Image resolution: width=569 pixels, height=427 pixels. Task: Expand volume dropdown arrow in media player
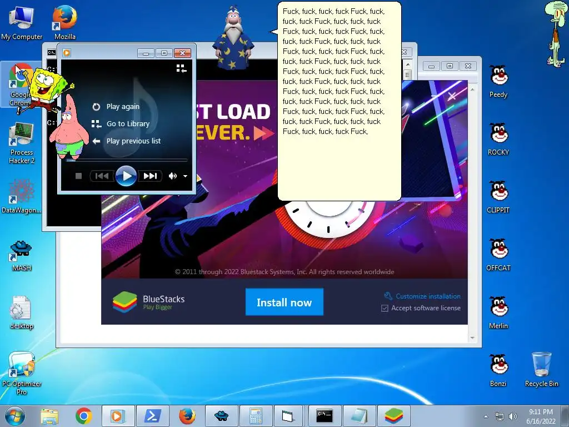click(185, 176)
